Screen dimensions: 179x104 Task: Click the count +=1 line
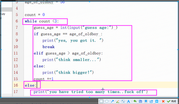[x=44, y=79]
